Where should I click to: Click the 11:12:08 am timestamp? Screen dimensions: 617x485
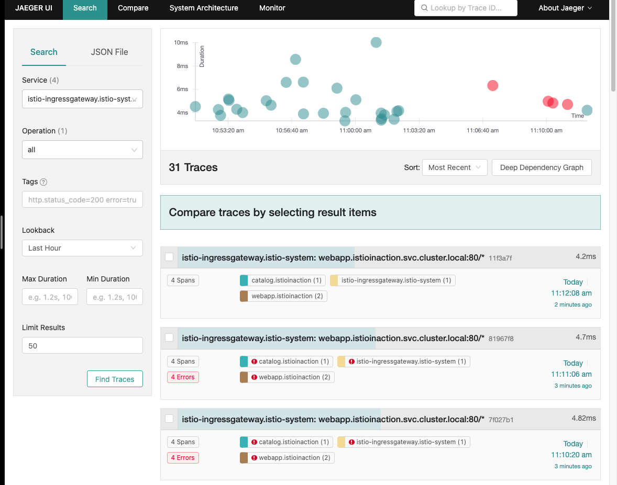[x=571, y=293]
